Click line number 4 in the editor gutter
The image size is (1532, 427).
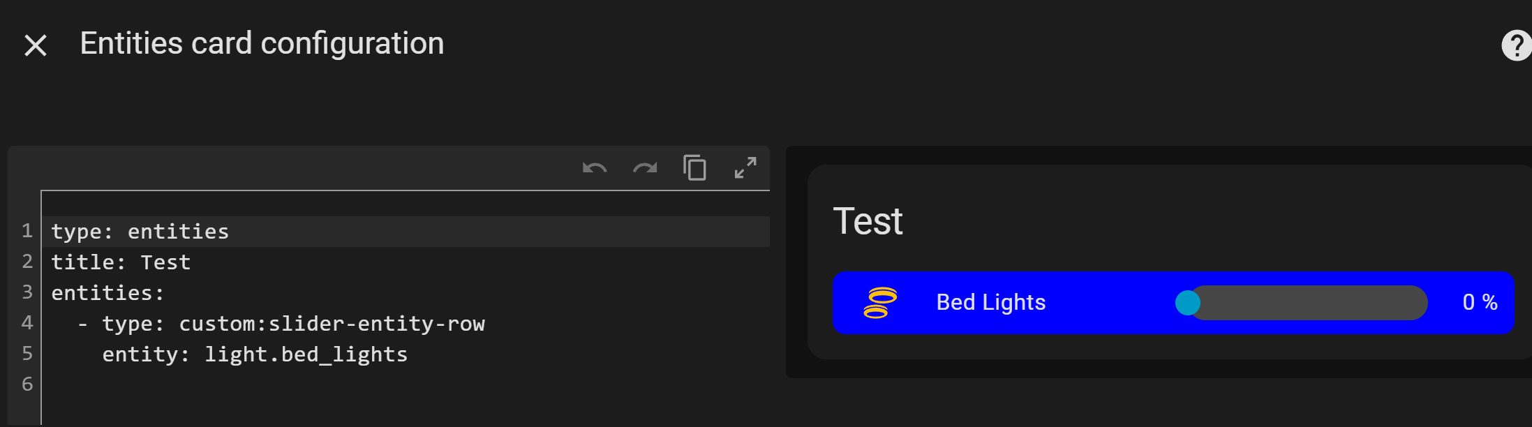(x=27, y=323)
